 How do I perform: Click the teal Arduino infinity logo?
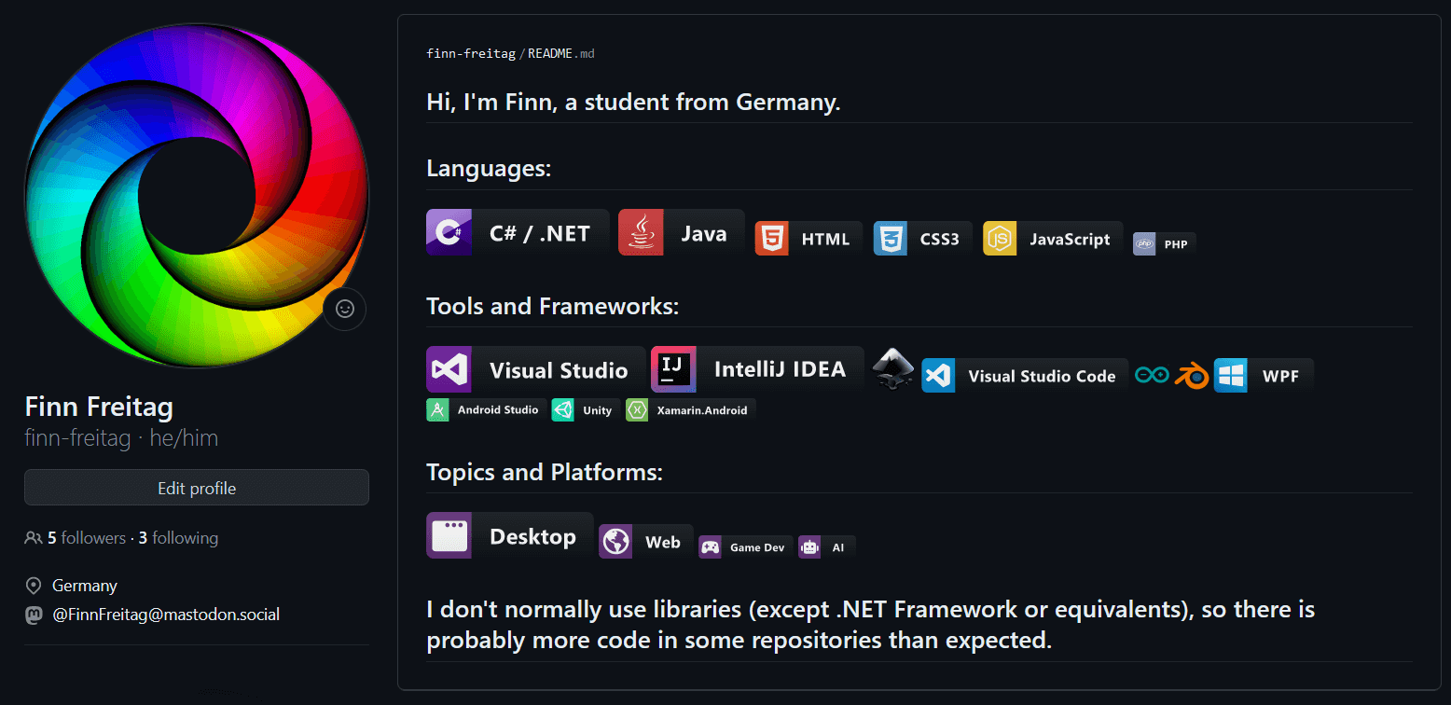[x=1152, y=375]
